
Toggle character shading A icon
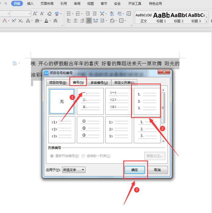tap(55, 21)
